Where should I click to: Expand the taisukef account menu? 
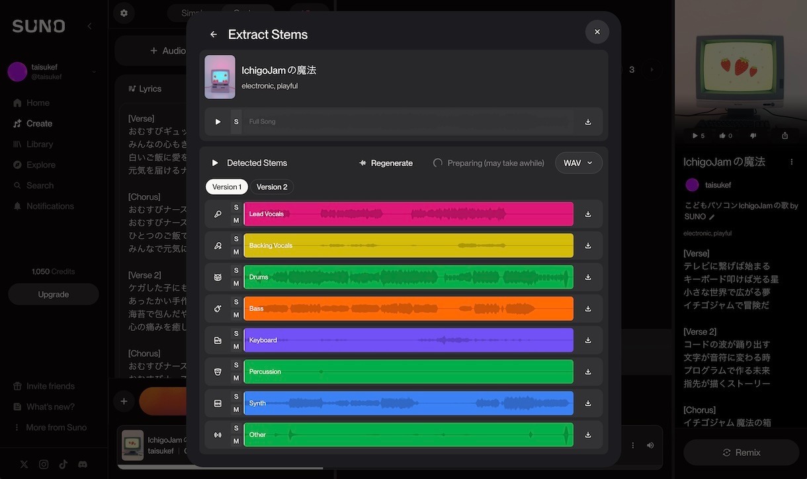[94, 71]
